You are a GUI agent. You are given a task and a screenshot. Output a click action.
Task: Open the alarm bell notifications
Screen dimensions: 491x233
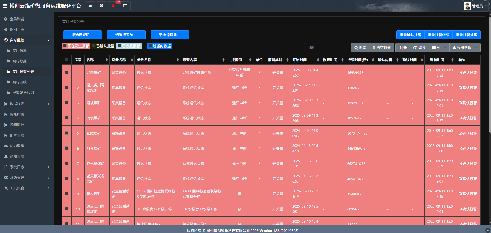[113, 6]
